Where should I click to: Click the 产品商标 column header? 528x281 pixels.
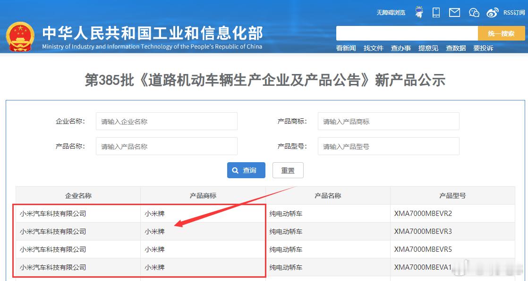click(203, 196)
